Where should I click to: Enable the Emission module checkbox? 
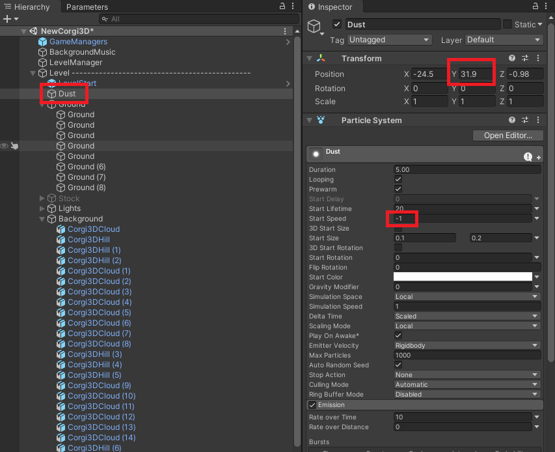click(312, 404)
